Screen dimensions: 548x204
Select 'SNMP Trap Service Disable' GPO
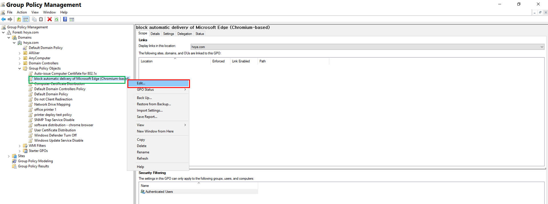click(54, 120)
